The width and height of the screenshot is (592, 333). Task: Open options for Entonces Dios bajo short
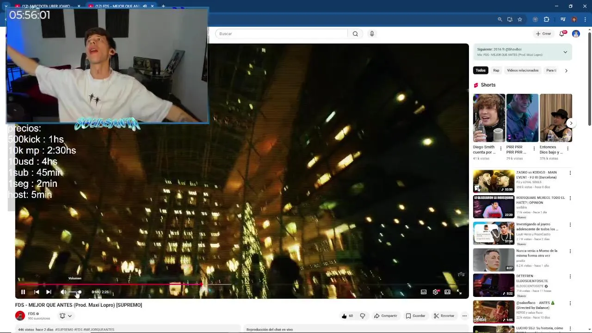568,149
